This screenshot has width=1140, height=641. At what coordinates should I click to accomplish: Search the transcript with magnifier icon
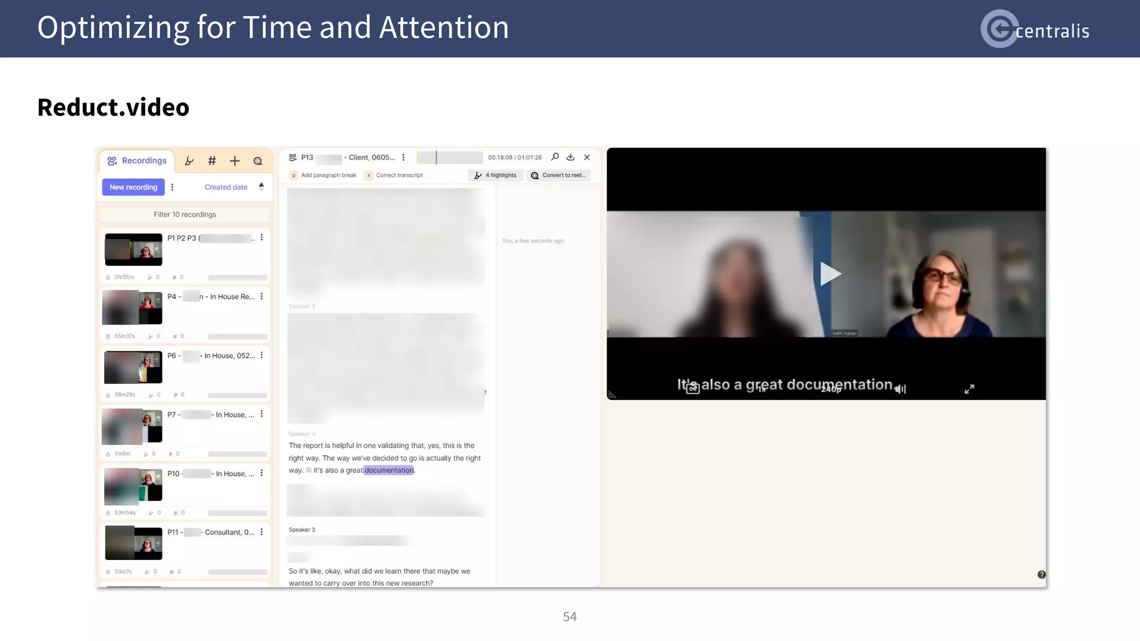click(555, 157)
